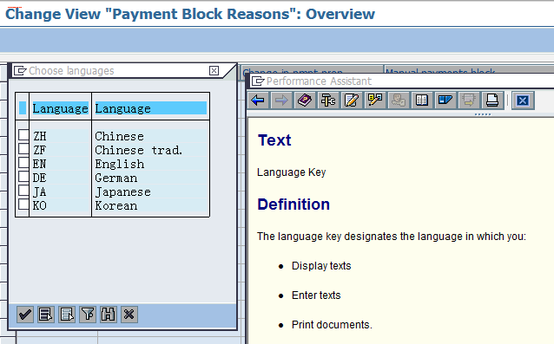Screen dimensions: 554x344
Task: Select the 'Chinese' language name cell
Action: point(150,136)
